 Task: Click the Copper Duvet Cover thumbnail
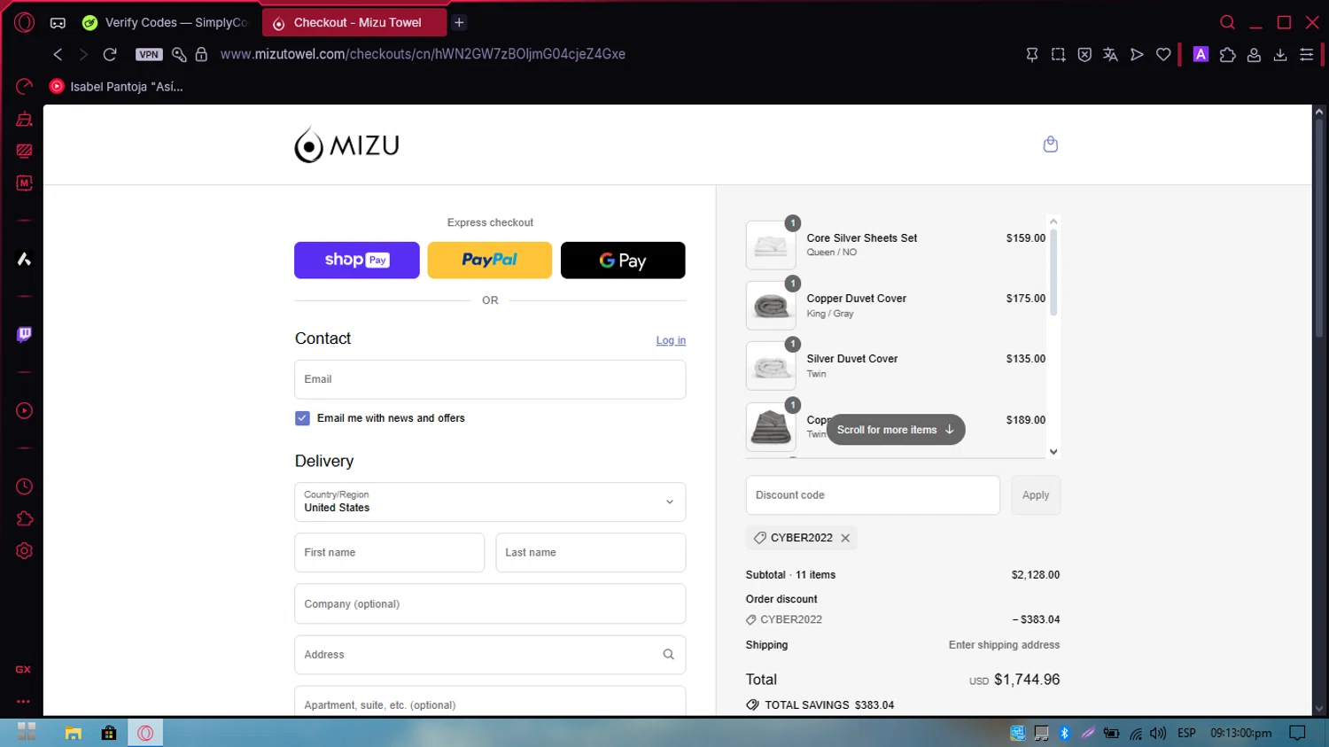click(x=771, y=306)
